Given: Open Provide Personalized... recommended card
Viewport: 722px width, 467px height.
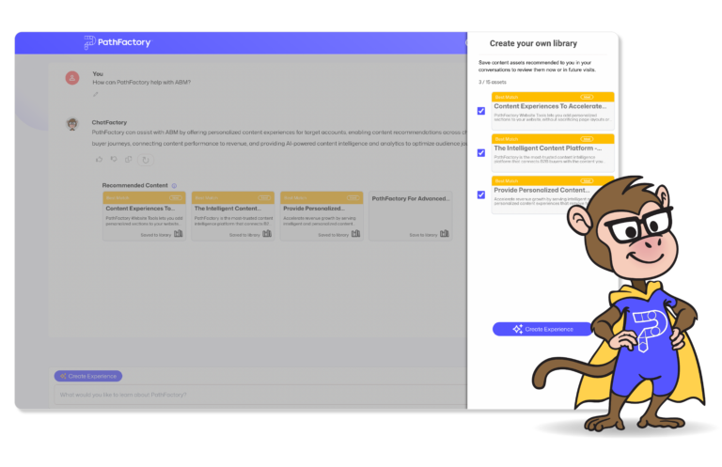Looking at the screenshot, I should pyautogui.click(x=322, y=216).
